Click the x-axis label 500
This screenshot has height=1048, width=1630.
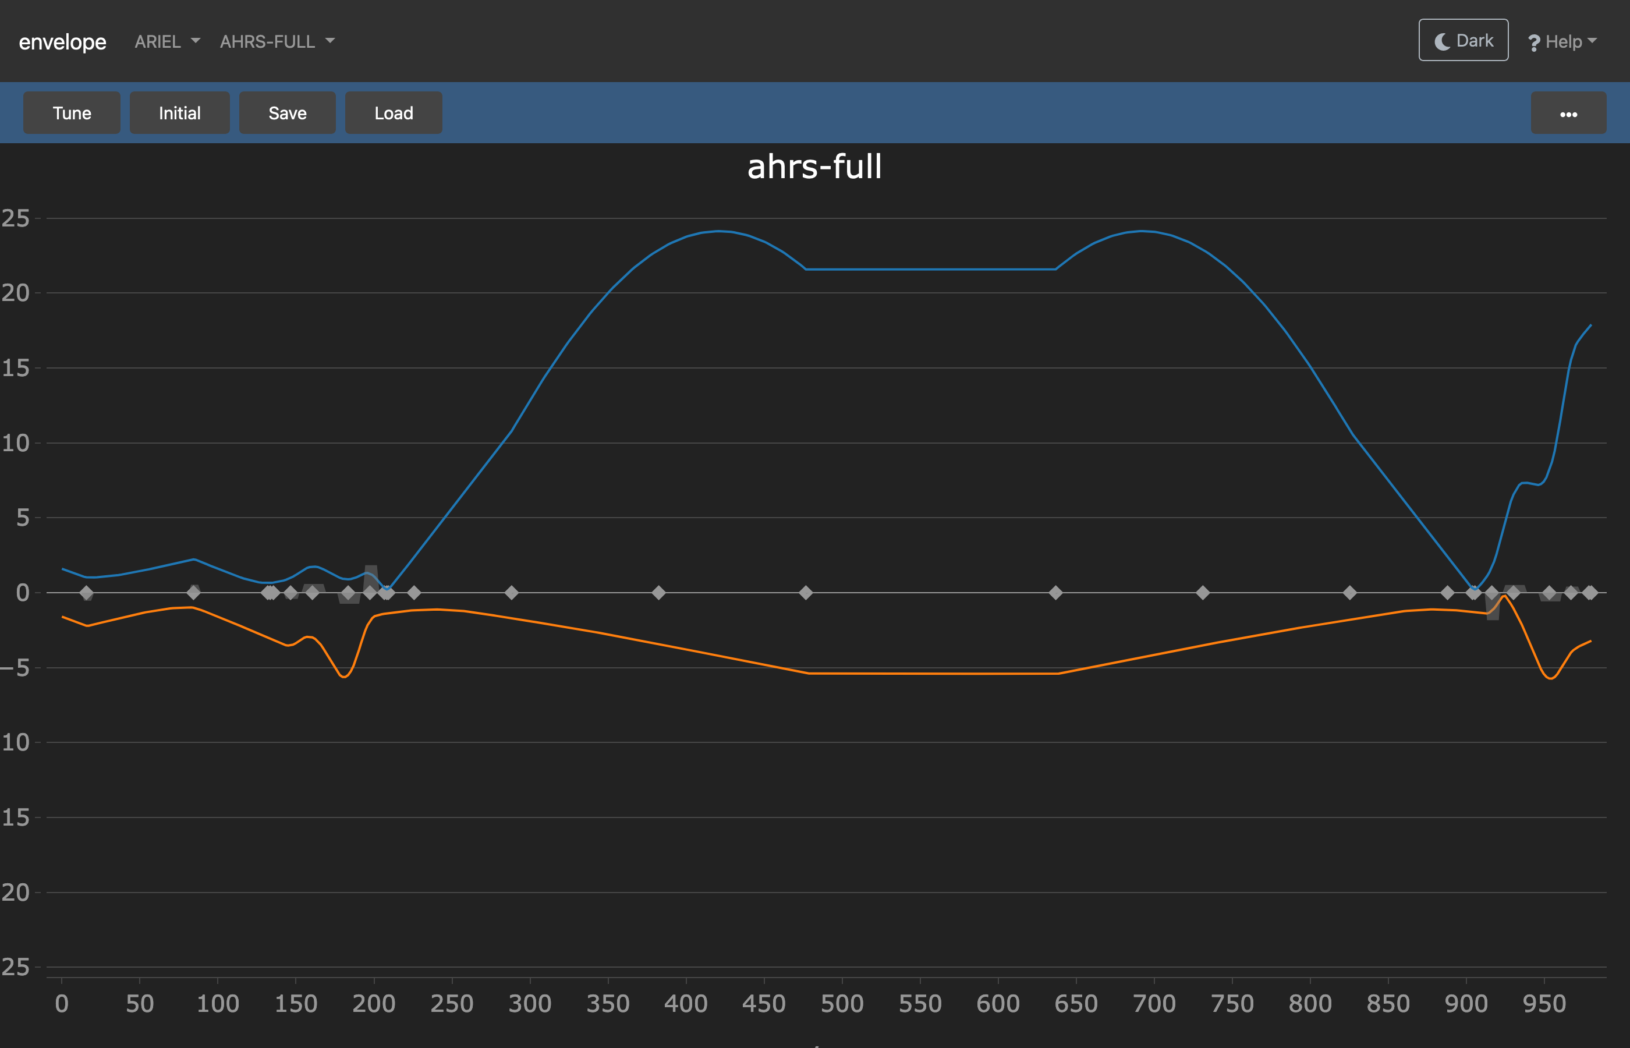842,1004
